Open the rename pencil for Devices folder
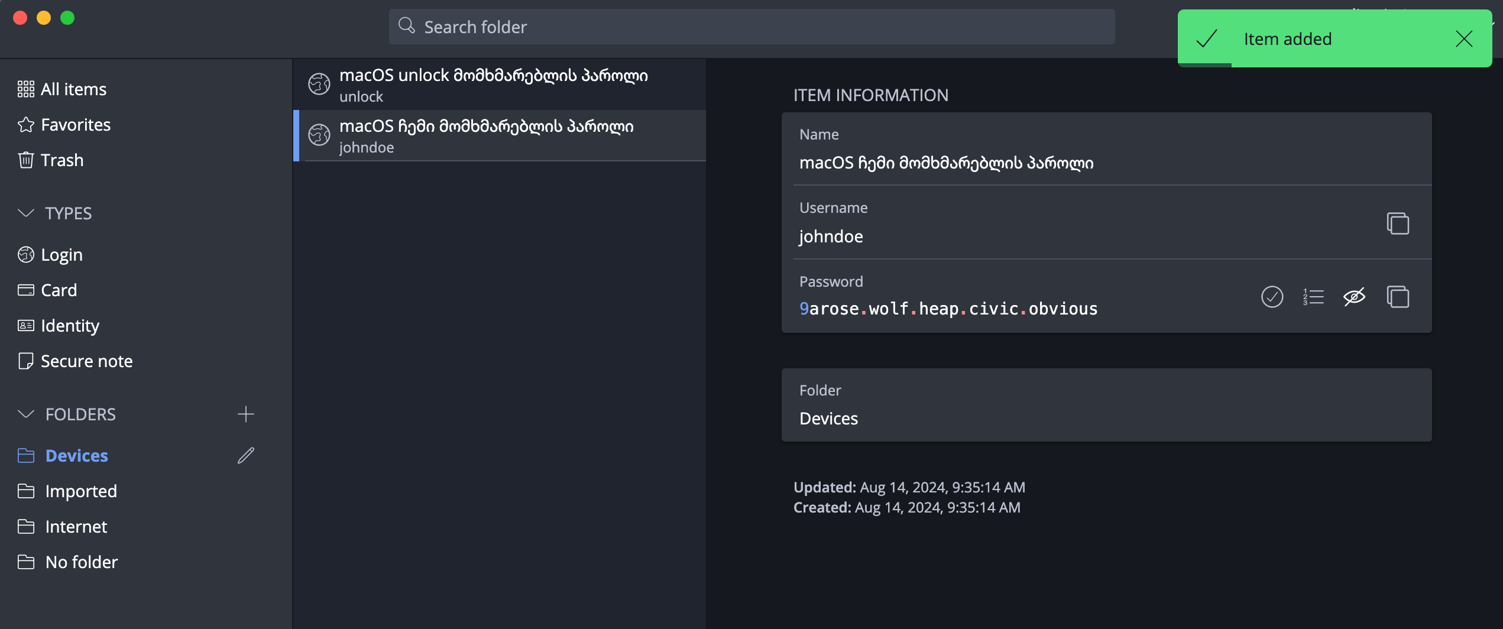Screen dimensions: 1503x629 (x=246, y=455)
